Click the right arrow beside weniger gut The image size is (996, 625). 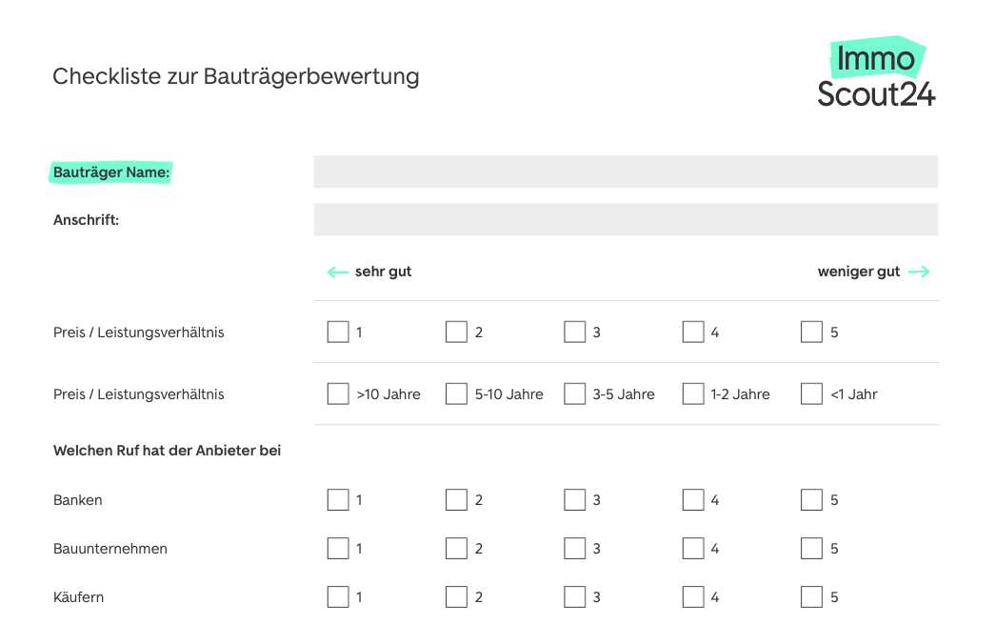919,272
